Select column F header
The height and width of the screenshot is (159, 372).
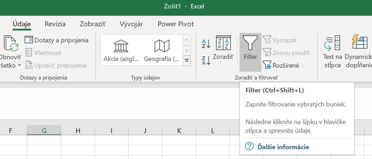[11, 130]
